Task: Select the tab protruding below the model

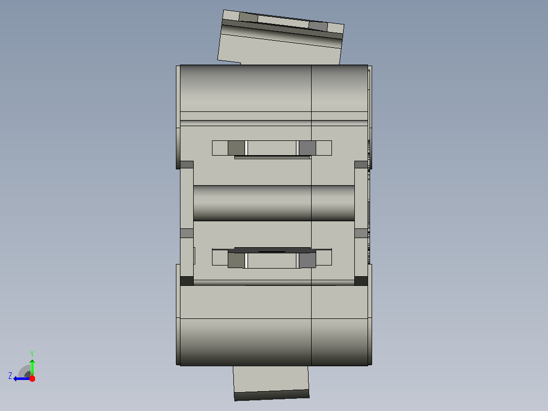Action: [x=271, y=383]
